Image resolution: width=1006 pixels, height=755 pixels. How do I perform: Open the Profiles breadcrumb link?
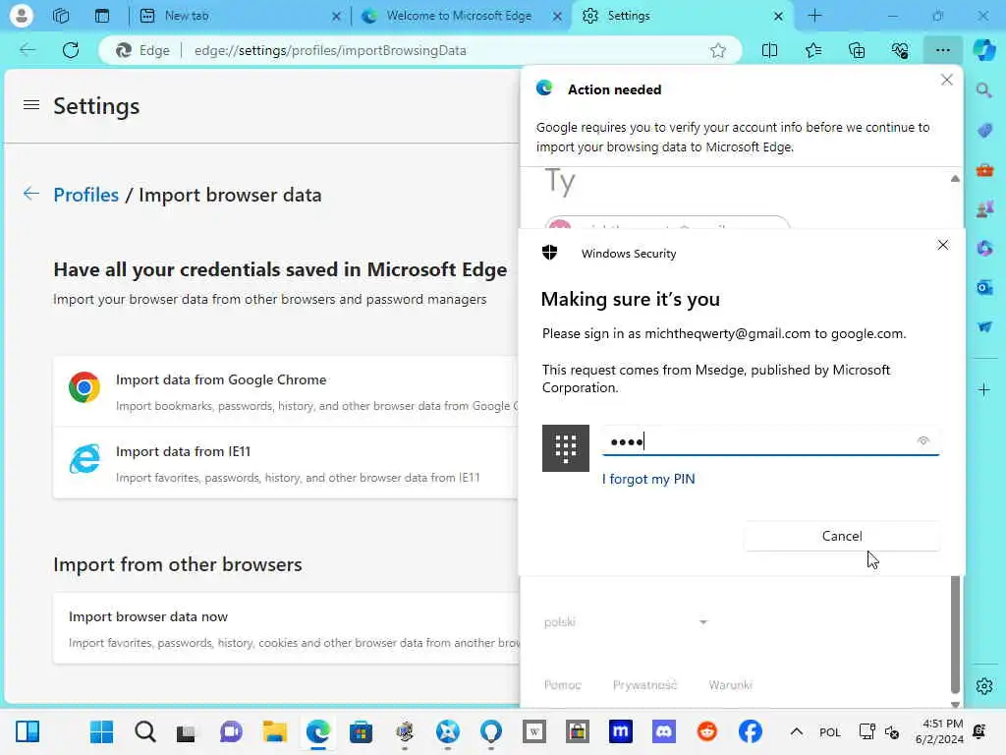coord(86,195)
